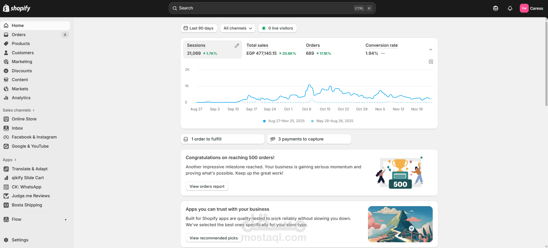Edit Sessions metric with pencil icon
This screenshot has width=548, height=248.
tap(237, 46)
